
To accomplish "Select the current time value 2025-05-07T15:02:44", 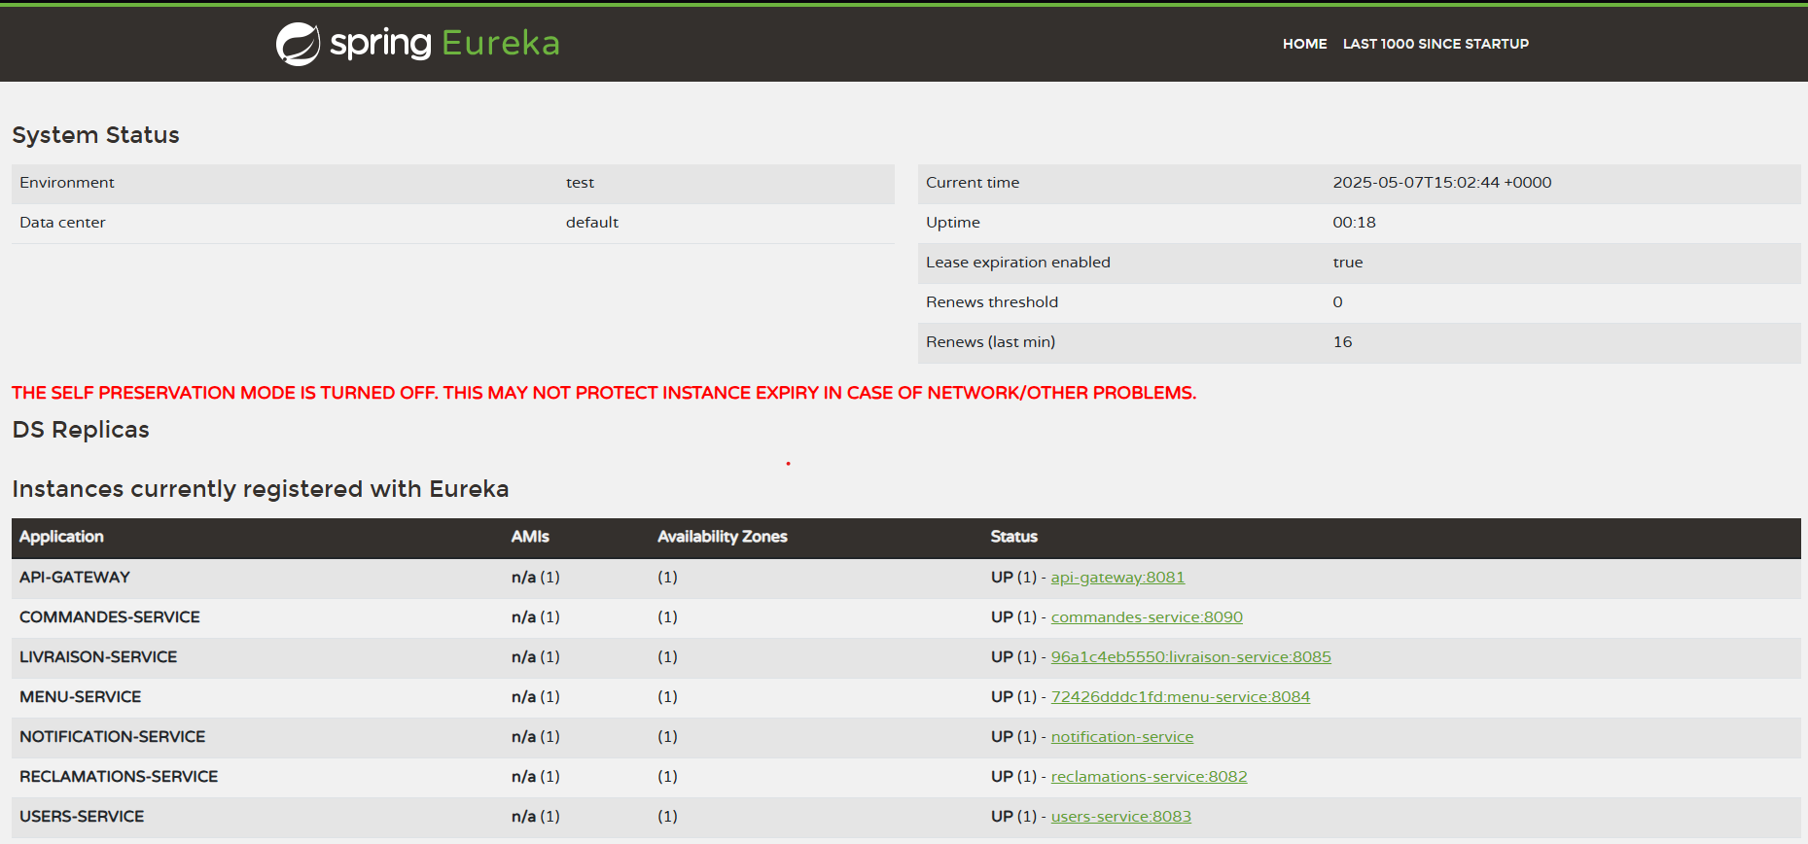I will [1441, 183].
